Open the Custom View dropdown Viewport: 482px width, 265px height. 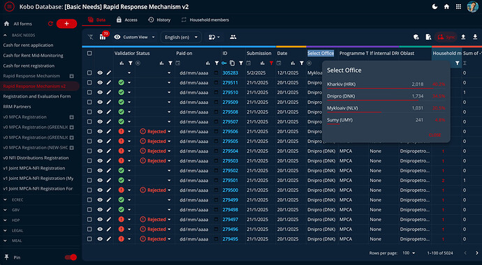coord(134,37)
